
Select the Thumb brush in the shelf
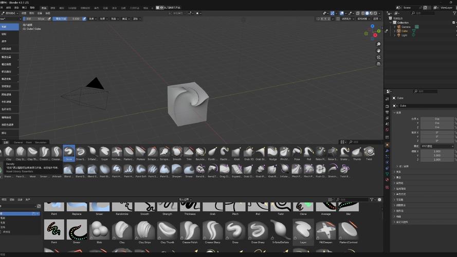(357, 153)
